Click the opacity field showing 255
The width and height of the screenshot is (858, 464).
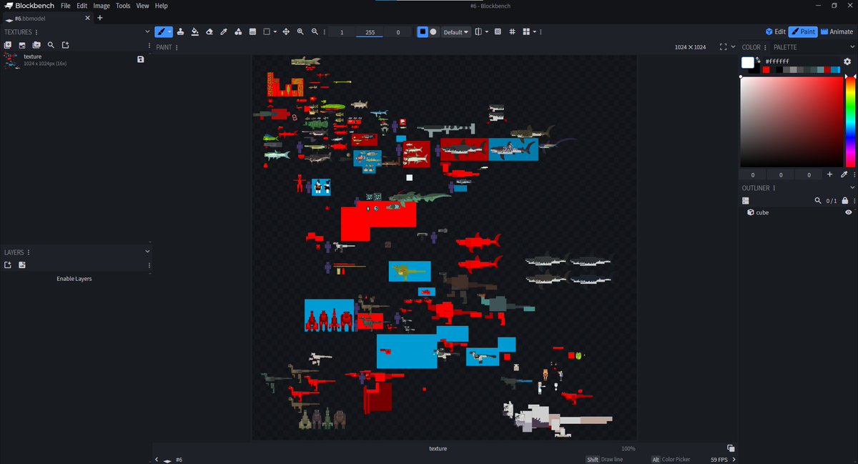(370, 32)
